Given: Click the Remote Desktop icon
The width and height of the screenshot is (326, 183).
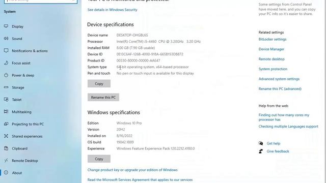Looking at the screenshot, I should [6, 161].
